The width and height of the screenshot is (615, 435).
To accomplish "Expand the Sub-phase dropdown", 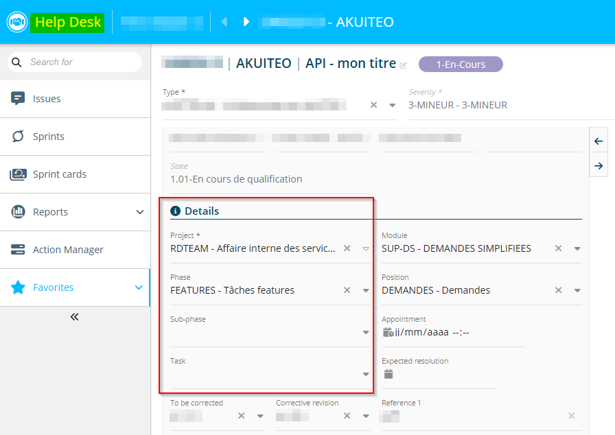I will pos(366,333).
